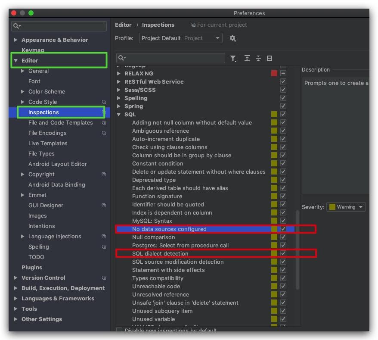Collapse the SQL inspections group
378x340 pixels.
[x=118, y=115]
